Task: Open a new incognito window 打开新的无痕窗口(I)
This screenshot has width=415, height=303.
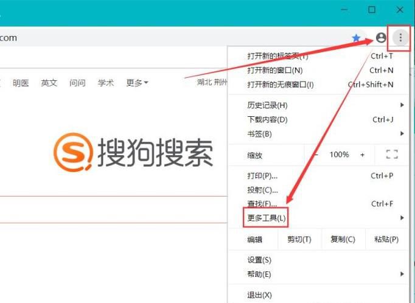Action: (318, 85)
